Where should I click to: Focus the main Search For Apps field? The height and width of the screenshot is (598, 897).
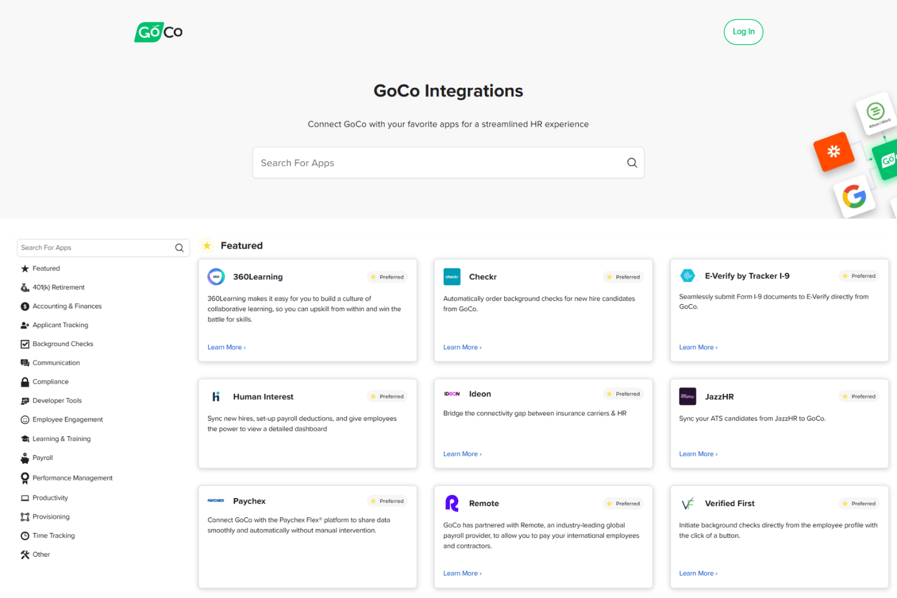[448, 163]
